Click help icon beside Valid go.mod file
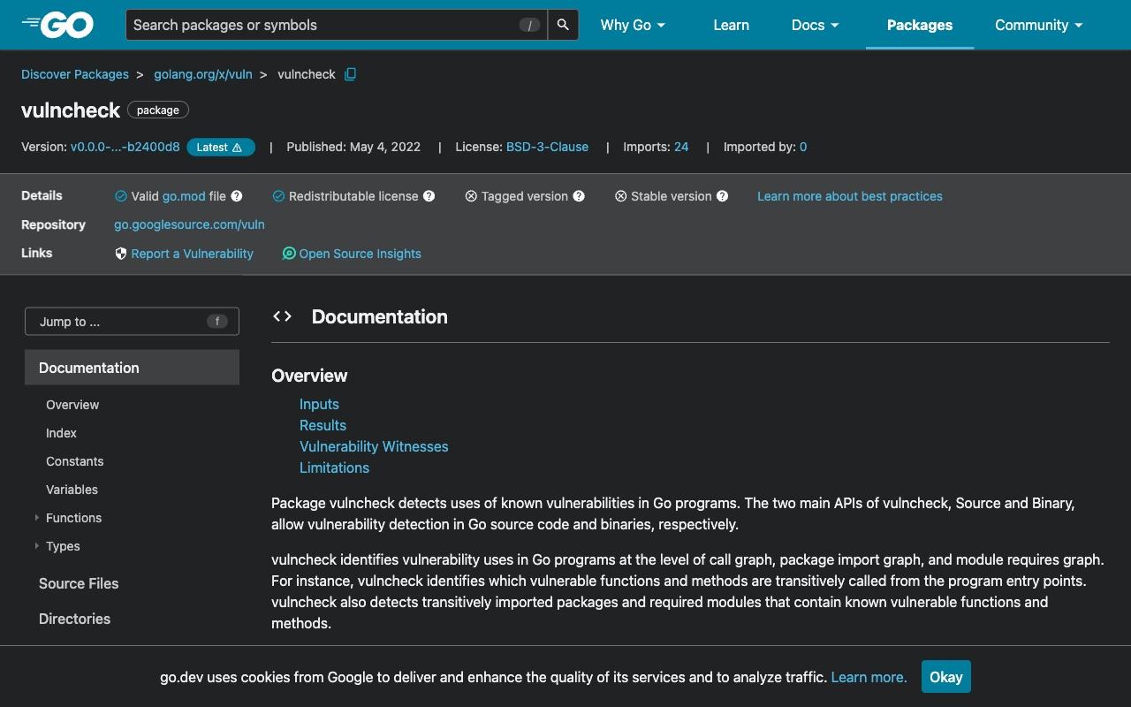Viewport: 1131px width, 707px height. tap(237, 196)
